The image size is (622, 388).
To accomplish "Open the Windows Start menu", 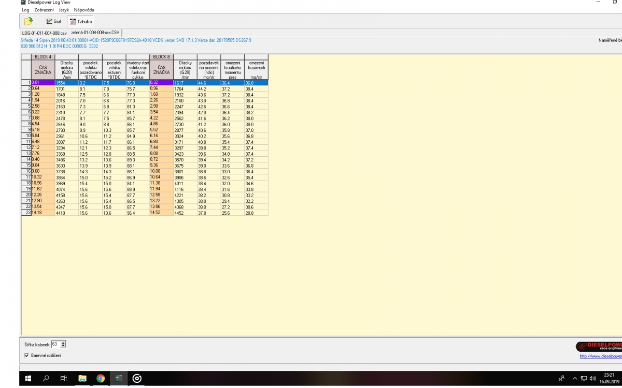I will (28, 379).
